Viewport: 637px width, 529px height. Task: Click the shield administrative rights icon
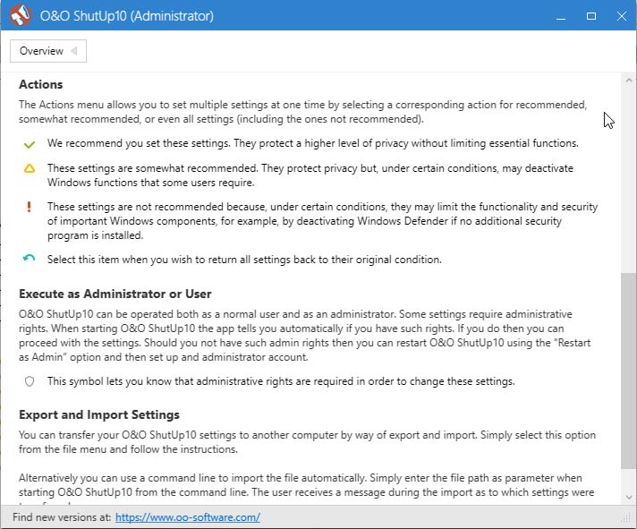click(30, 381)
